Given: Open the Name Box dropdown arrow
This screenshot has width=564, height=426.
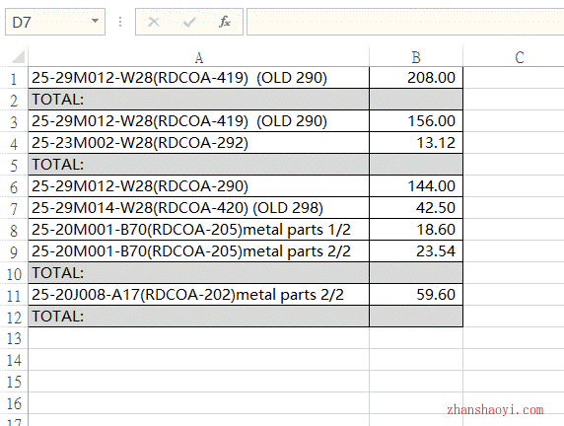Looking at the screenshot, I should point(95,22).
